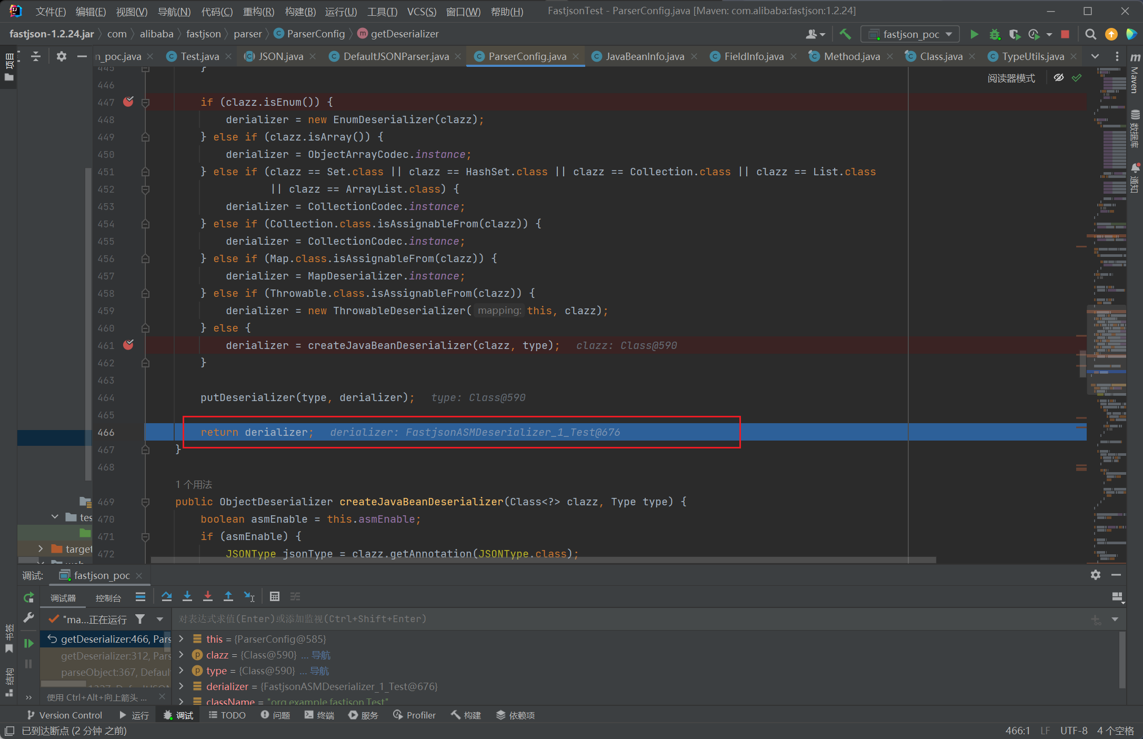
Task: Click the Step Over debugger icon
Action: 167,596
